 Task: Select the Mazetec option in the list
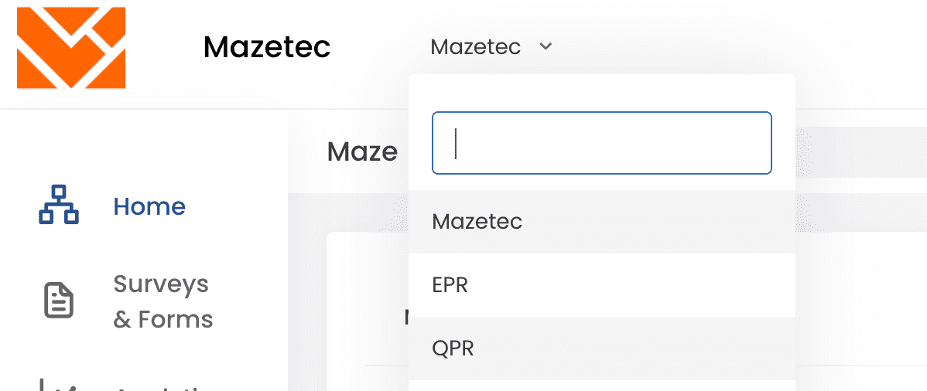pos(602,222)
